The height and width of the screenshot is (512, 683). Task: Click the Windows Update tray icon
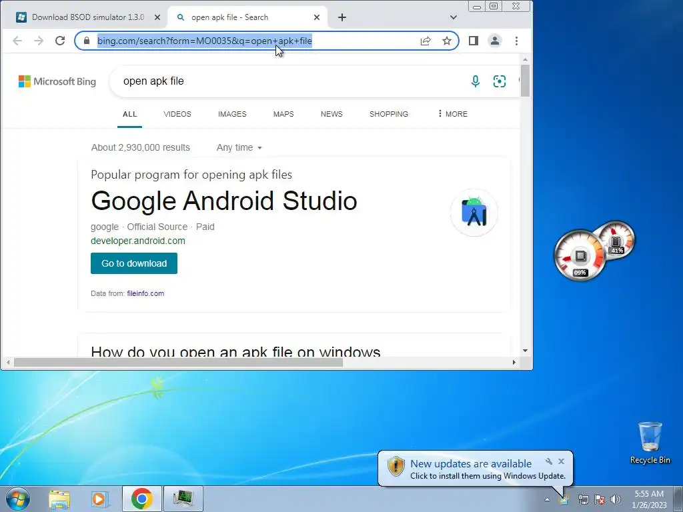(564, 499)
